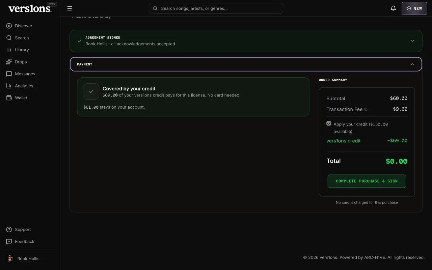This screenshot has width=432, height=270.
Task: Click Rook Hollis avatar picture
Action: coord(10,259)
